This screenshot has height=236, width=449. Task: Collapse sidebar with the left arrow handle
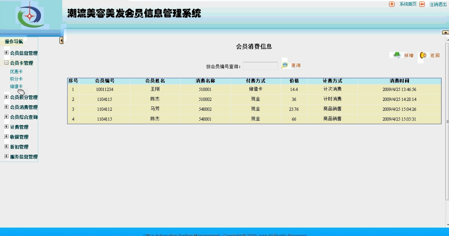pos(61,40)
